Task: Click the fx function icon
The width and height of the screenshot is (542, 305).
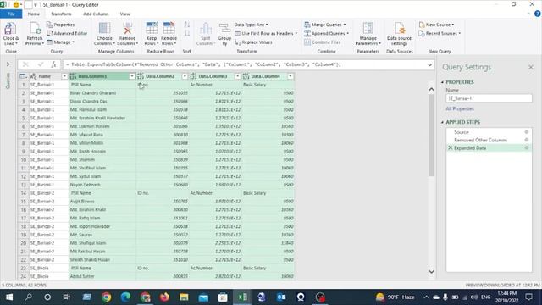Action: [x=53, y=64]
